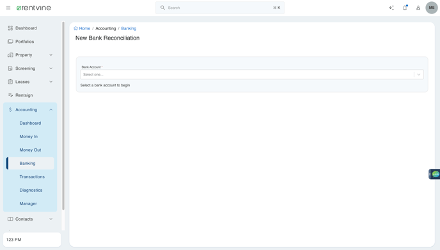Click the person icon beside the bell
Viewport: 440px width, 250px height.
coord(418,8)
